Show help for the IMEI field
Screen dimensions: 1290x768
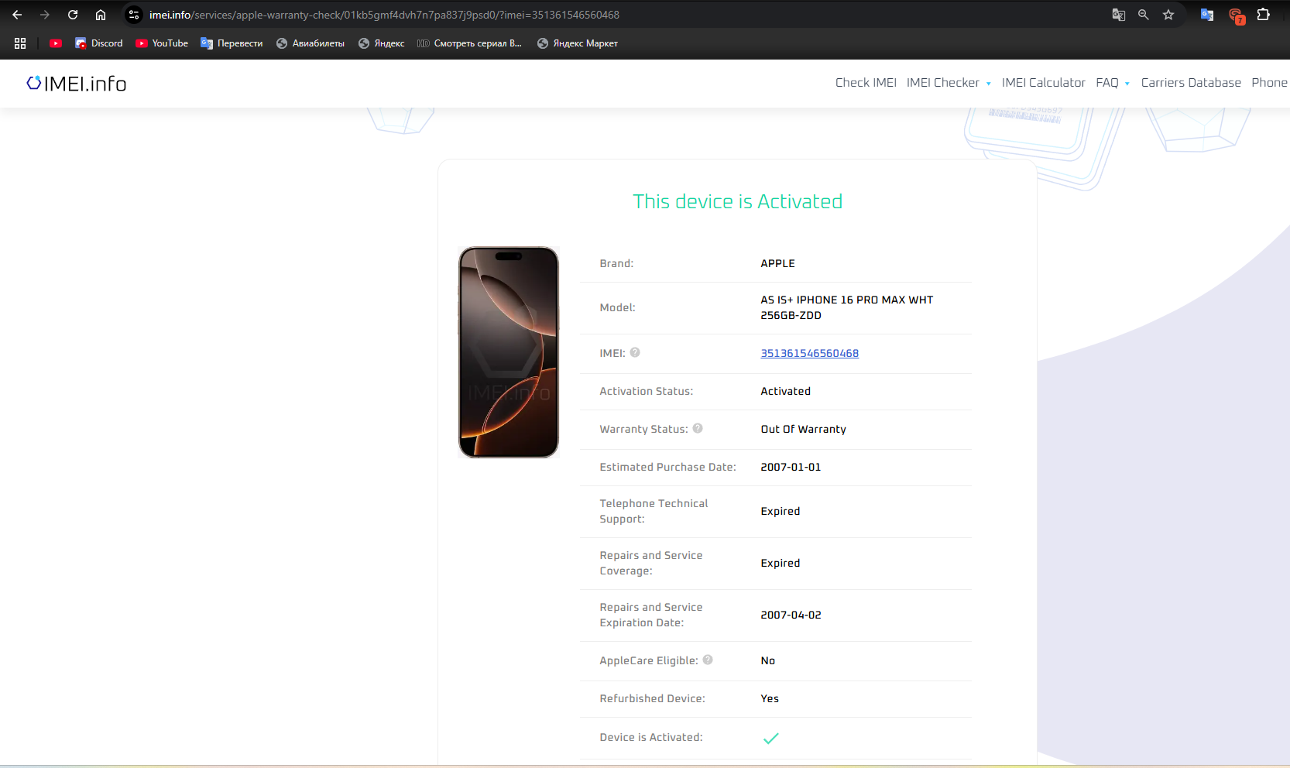click(635, 352)
